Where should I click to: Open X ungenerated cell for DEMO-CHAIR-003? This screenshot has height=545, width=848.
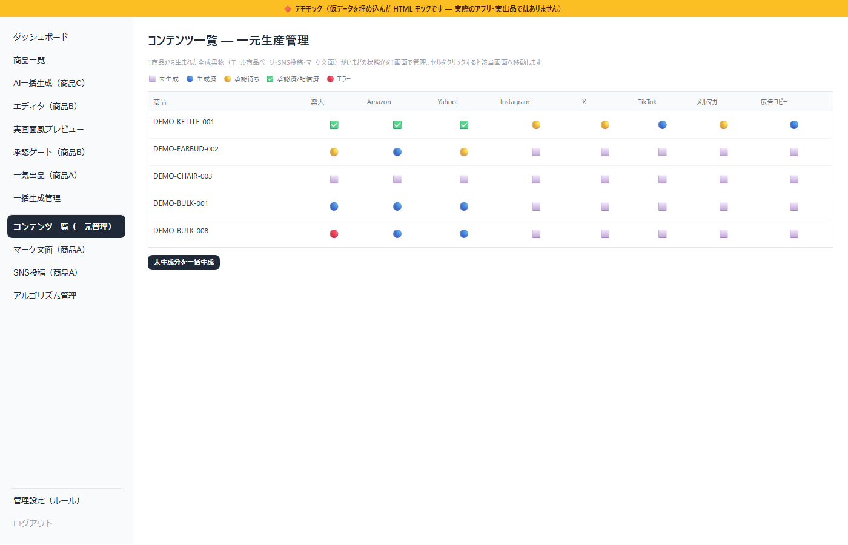point(605,179)
